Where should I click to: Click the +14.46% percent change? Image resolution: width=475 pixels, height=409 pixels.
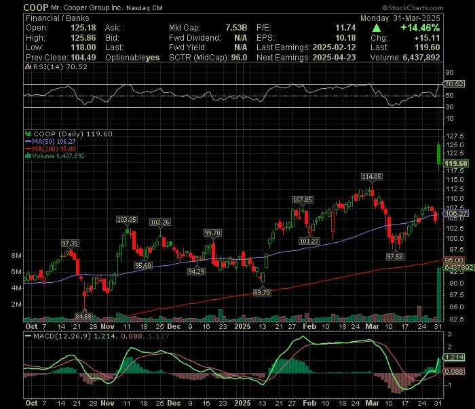(420, 28)
